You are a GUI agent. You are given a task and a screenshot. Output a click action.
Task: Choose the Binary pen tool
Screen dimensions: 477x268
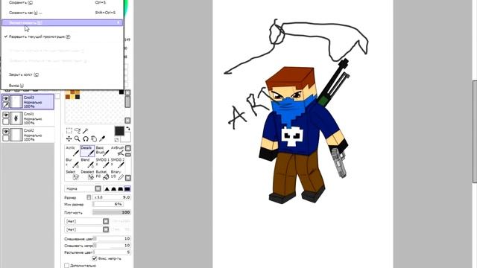pos(117,175)
